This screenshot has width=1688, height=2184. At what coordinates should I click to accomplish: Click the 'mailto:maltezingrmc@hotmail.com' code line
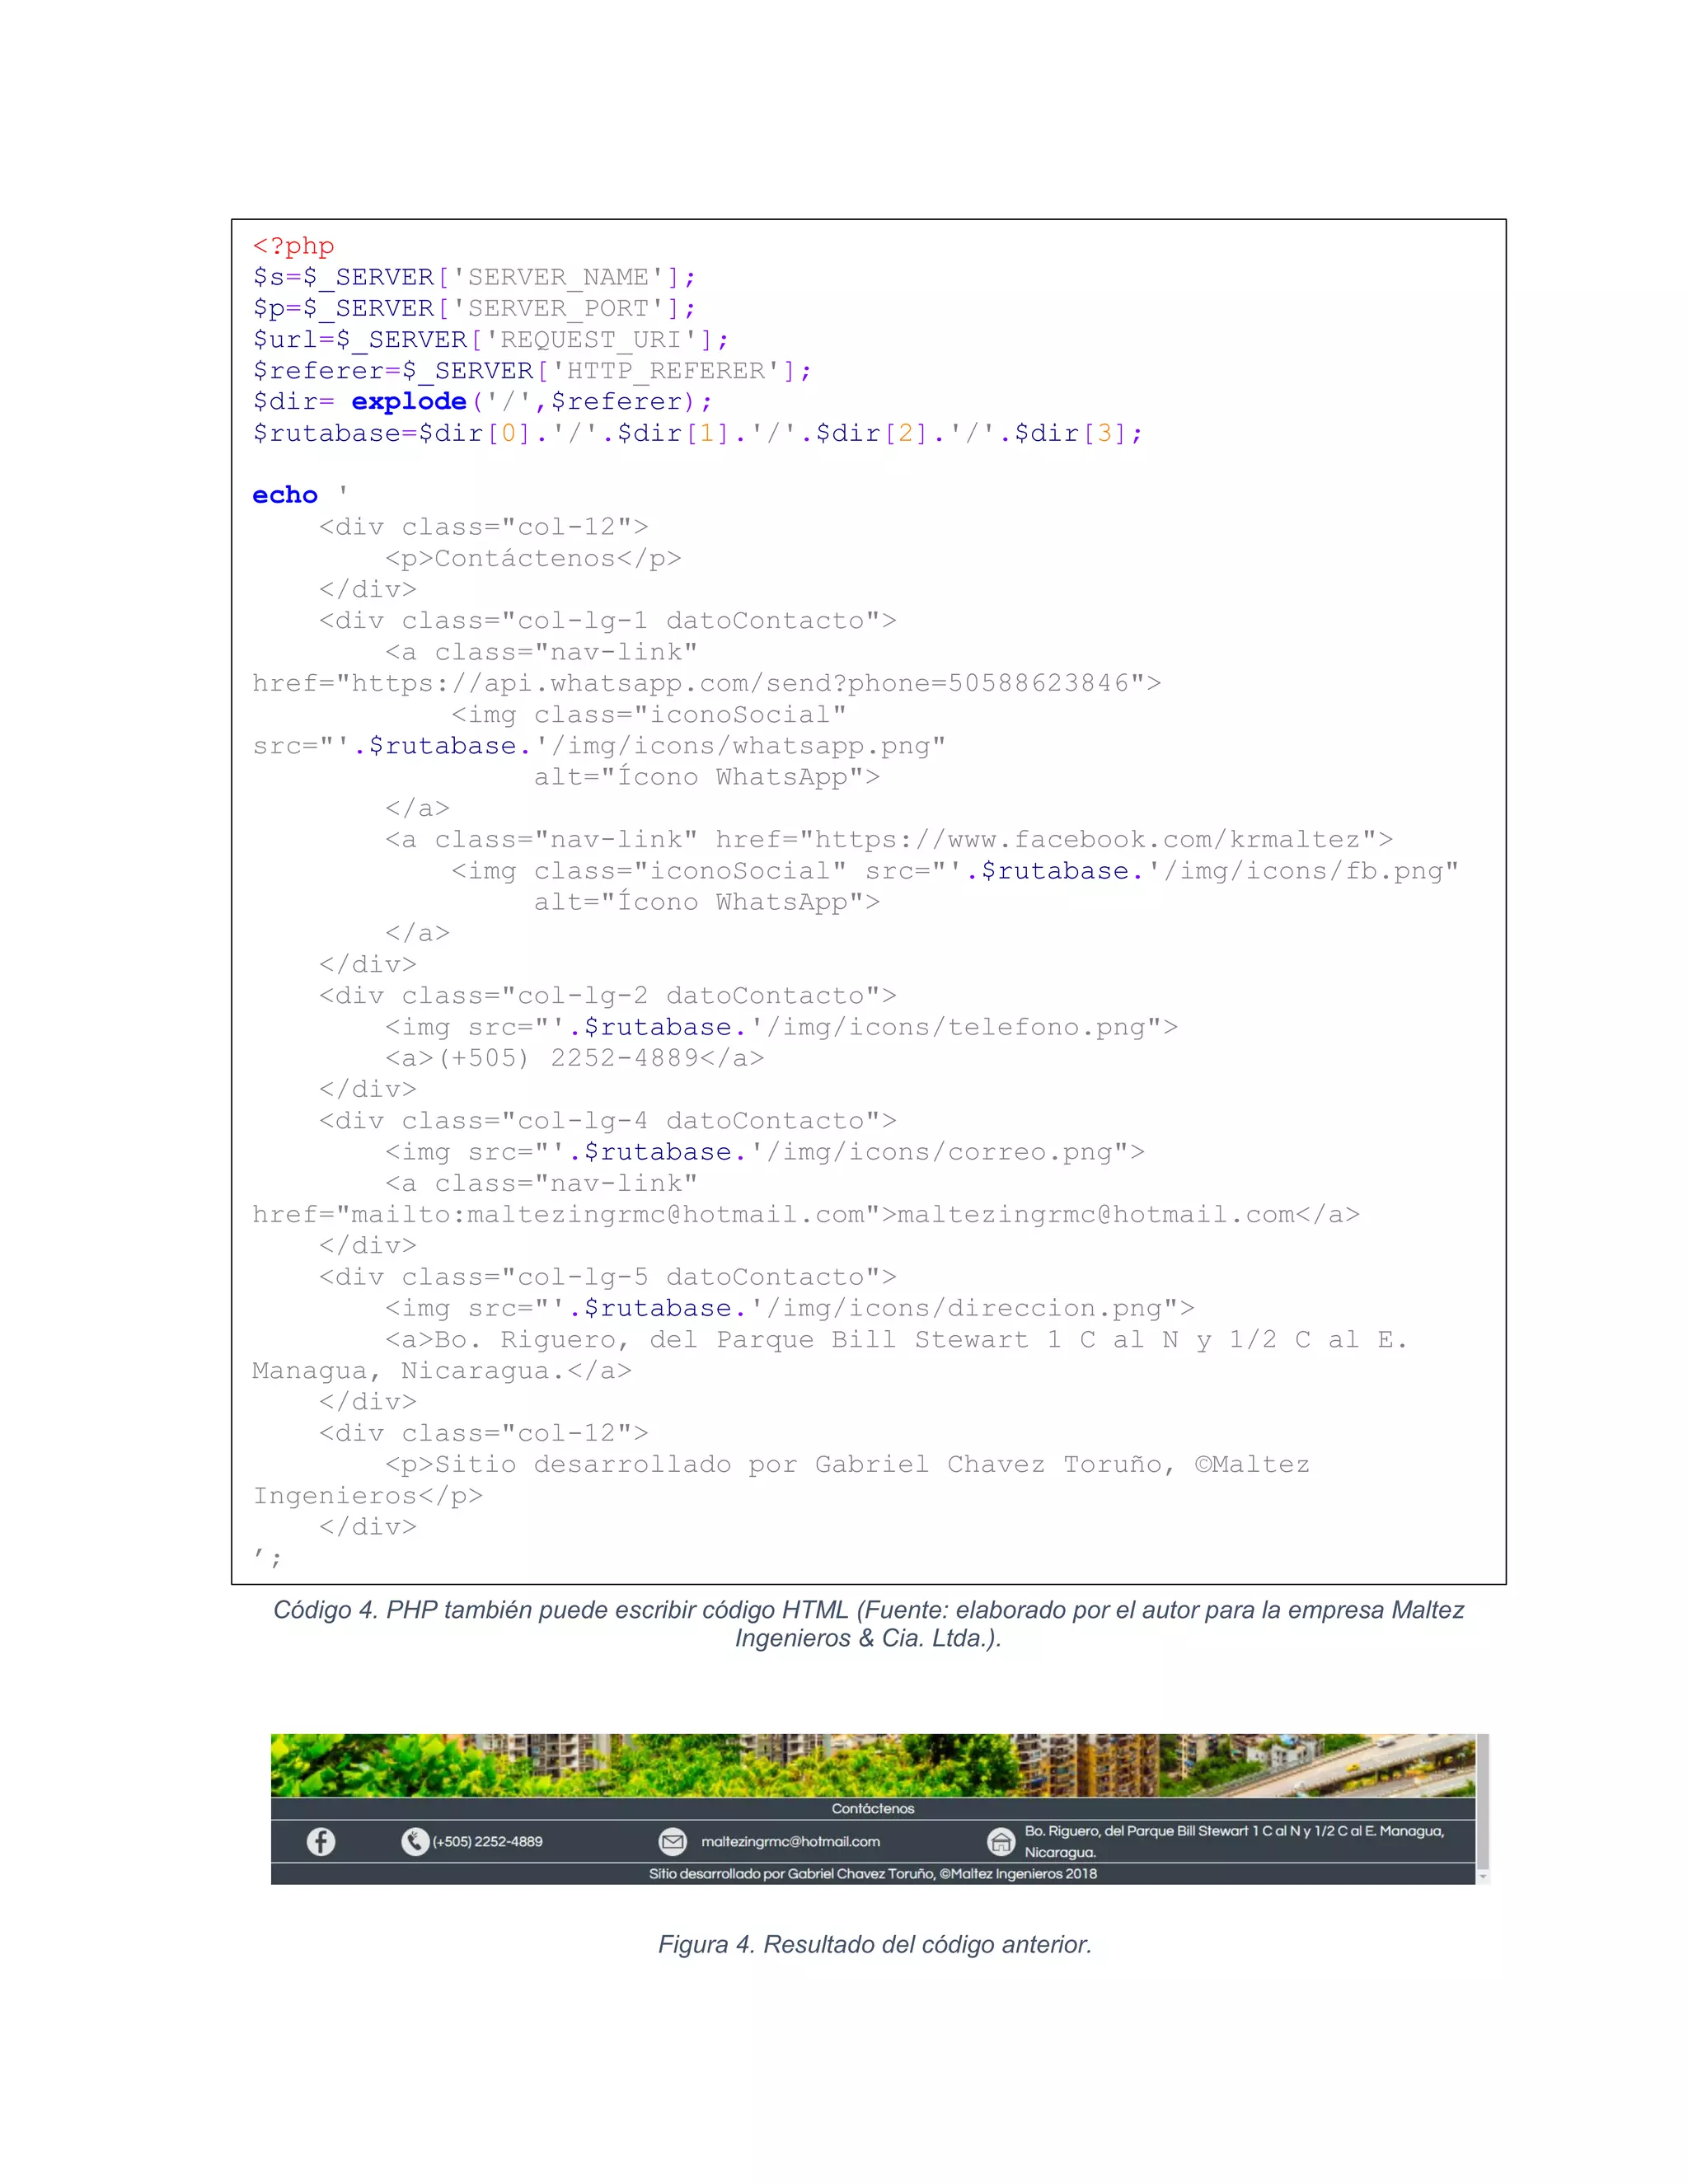point(805,1214)
